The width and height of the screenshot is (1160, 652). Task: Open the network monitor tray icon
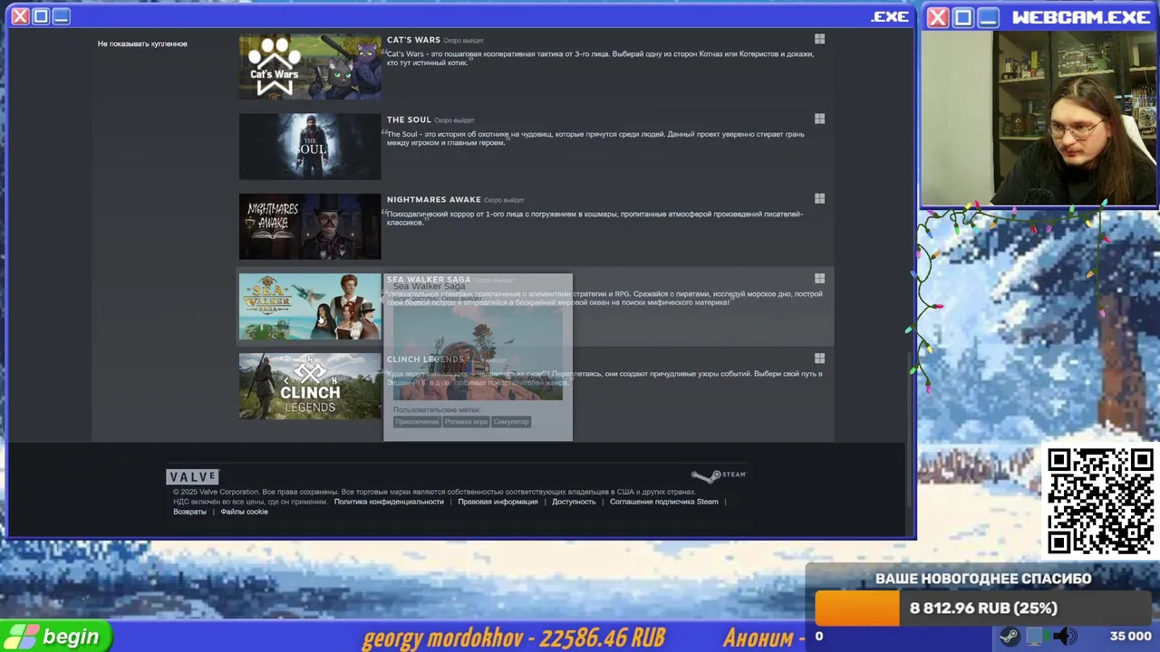click(x=1038, y=637)
